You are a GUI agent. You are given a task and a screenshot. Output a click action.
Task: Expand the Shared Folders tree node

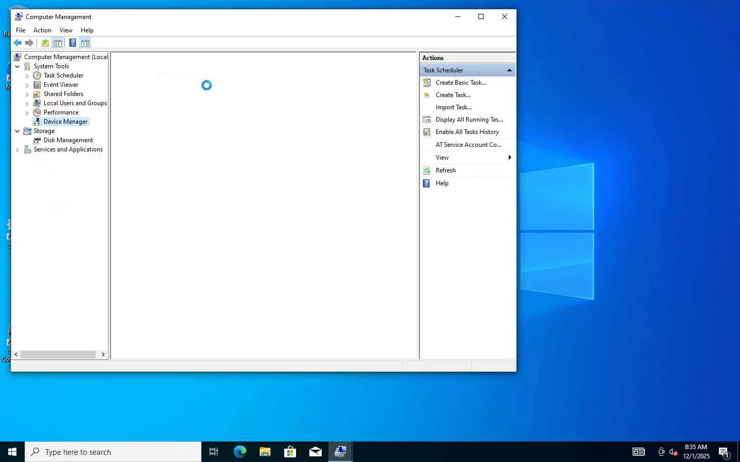[x=27, y=94]
